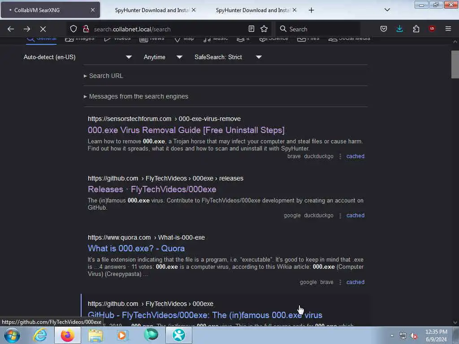This screenshot has height=344, width=459.
Task: Open Windows Explorer folder in taskbar
Action: (95, 335)
